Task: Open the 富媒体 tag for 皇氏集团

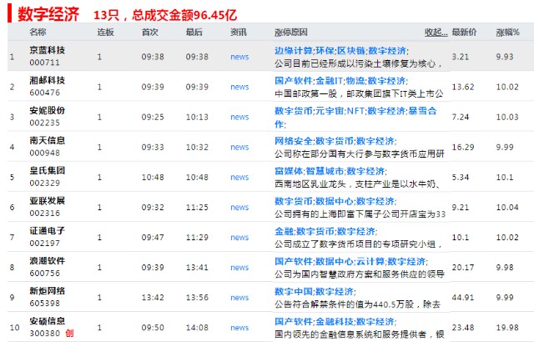Action: pyautogui.click(x=289, y=171)
